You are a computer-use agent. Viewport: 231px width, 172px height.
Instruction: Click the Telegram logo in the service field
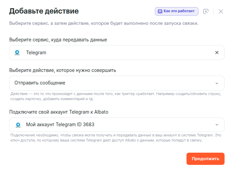coord(18,53)
